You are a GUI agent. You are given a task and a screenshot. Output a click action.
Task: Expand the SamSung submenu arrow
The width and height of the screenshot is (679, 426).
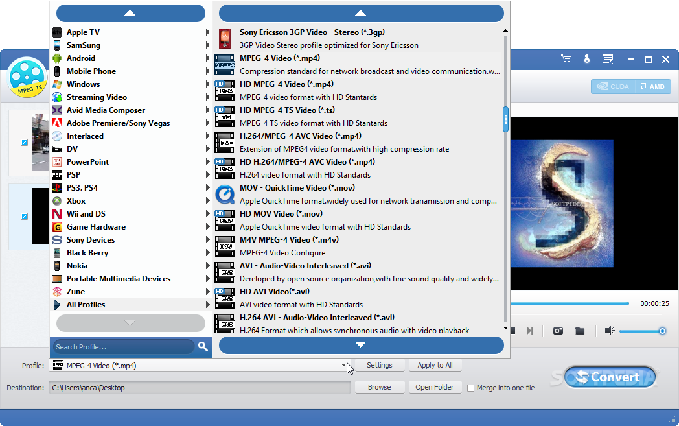[x=208, y=45]
